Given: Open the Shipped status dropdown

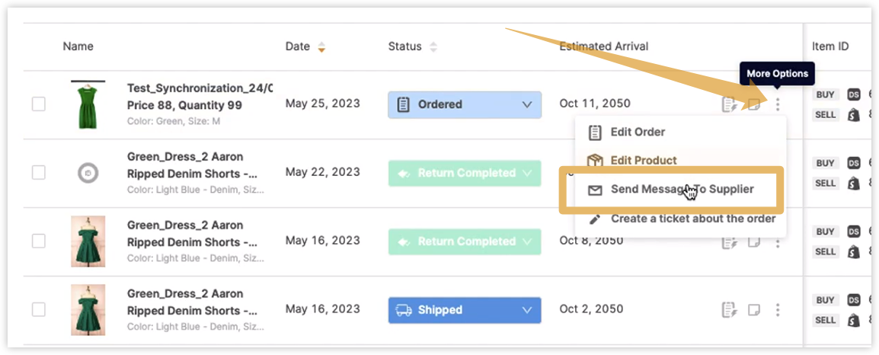Looking at the screenshot, I should pos(465,309).
